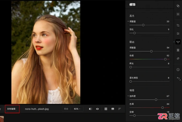
Task: Click the file name nora-hutt...plash.jpg
Action: [37, 109]
